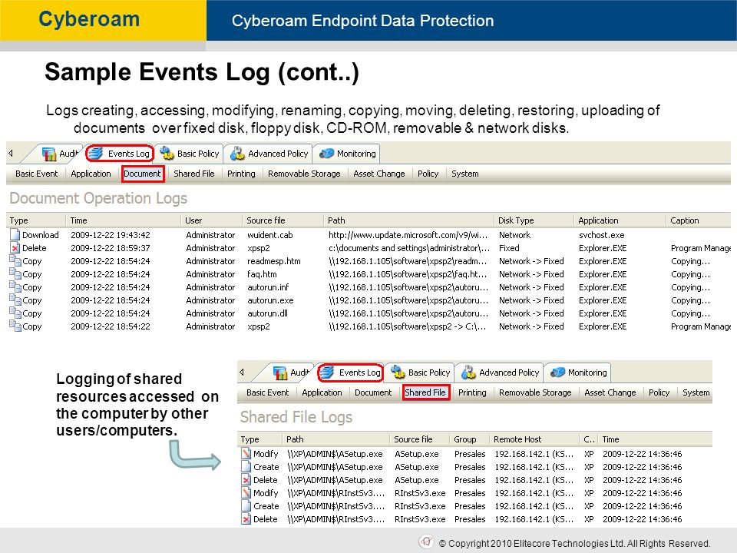Open Policy sub-tab in lower panel
Viewport: 737px width, 553px height.
coord(659,392)
